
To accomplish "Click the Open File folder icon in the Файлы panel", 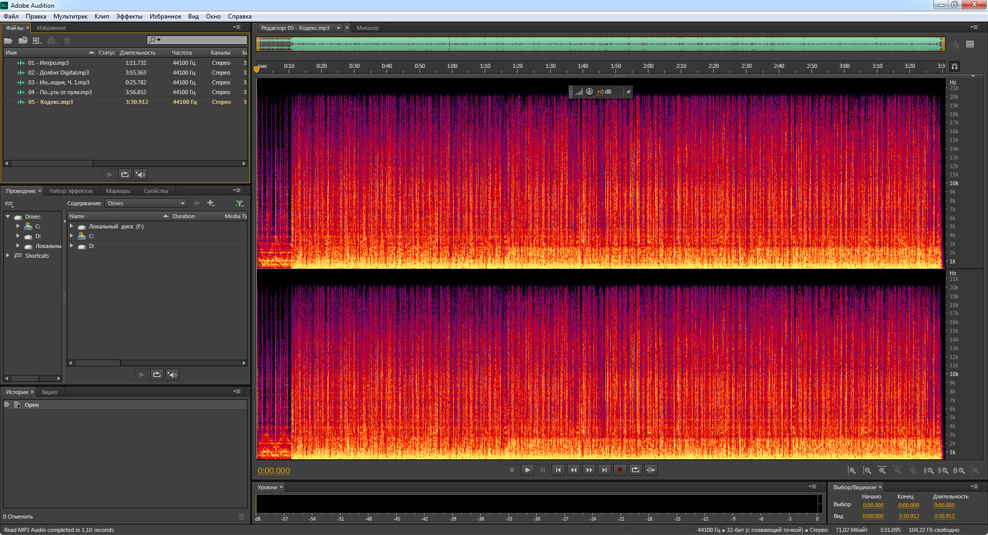I will pos(8,41).
